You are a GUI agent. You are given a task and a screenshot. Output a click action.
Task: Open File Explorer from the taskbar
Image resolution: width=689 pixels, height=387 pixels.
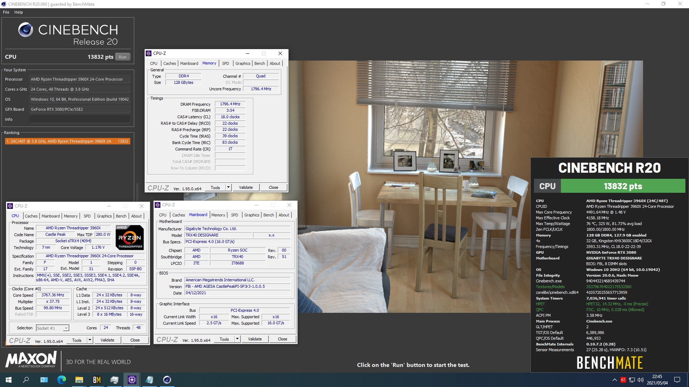click(x=79, y=380)
